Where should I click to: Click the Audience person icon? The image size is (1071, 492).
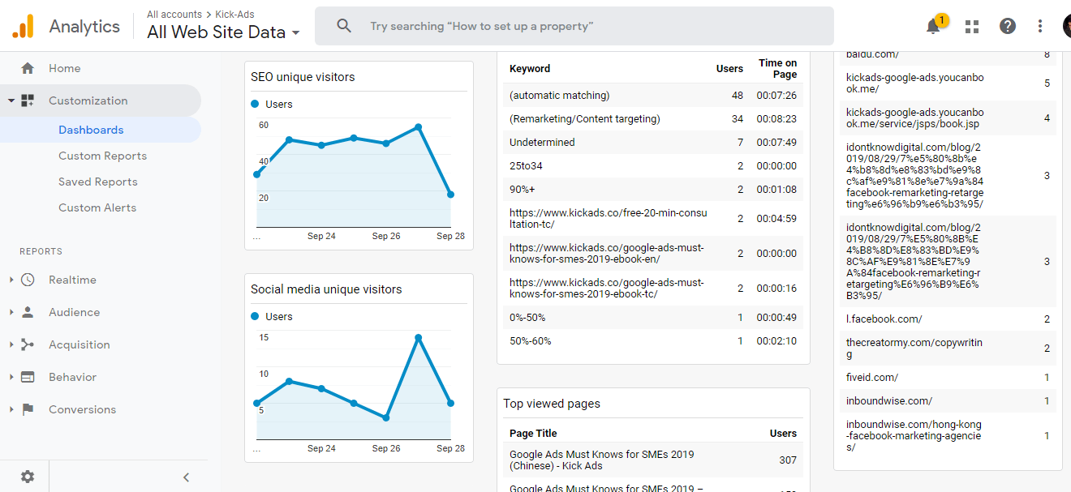28,312
